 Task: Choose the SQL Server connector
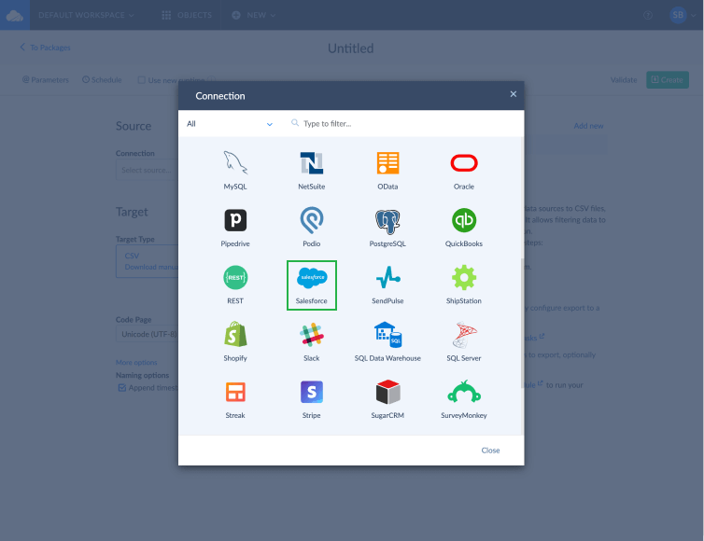coord(464,342)
